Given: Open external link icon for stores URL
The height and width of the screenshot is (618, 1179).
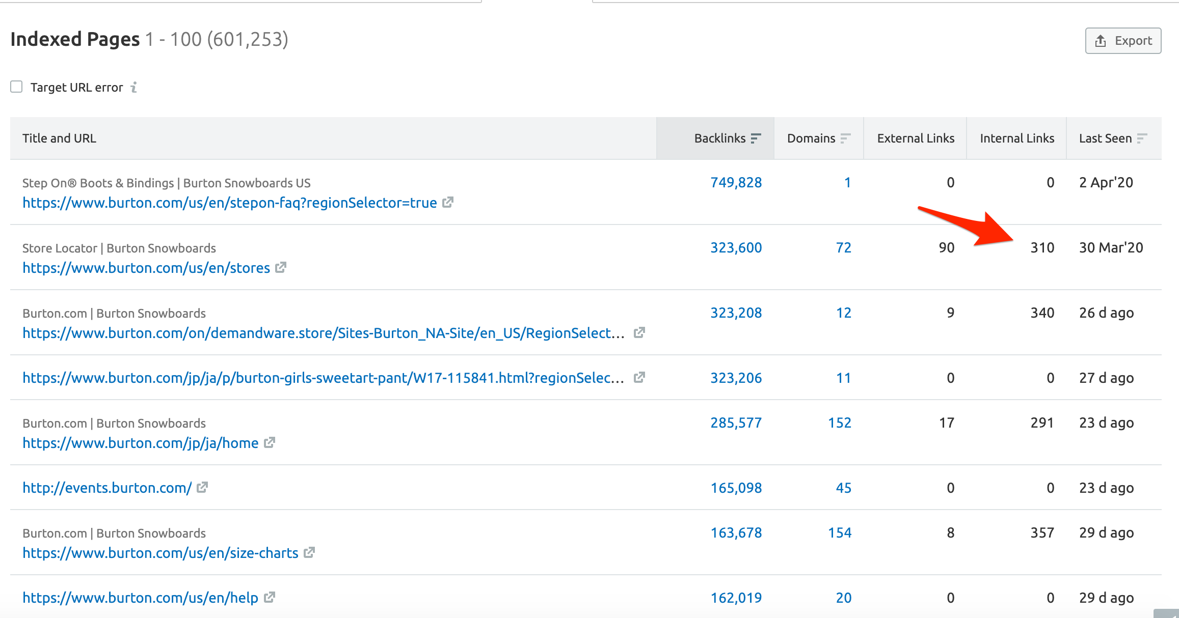Looking at the screenshot, I should point(281,267).
